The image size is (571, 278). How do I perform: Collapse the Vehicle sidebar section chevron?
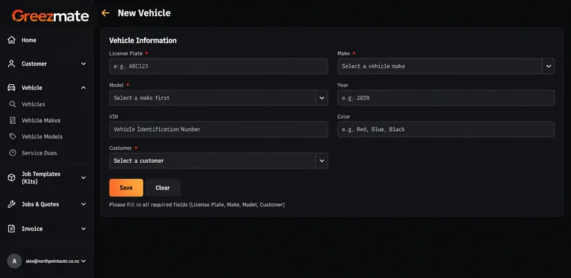point(83,88)
